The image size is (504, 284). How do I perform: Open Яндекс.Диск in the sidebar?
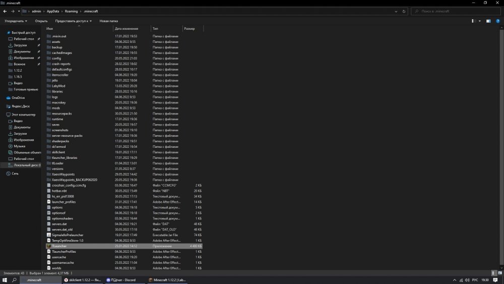21,106
